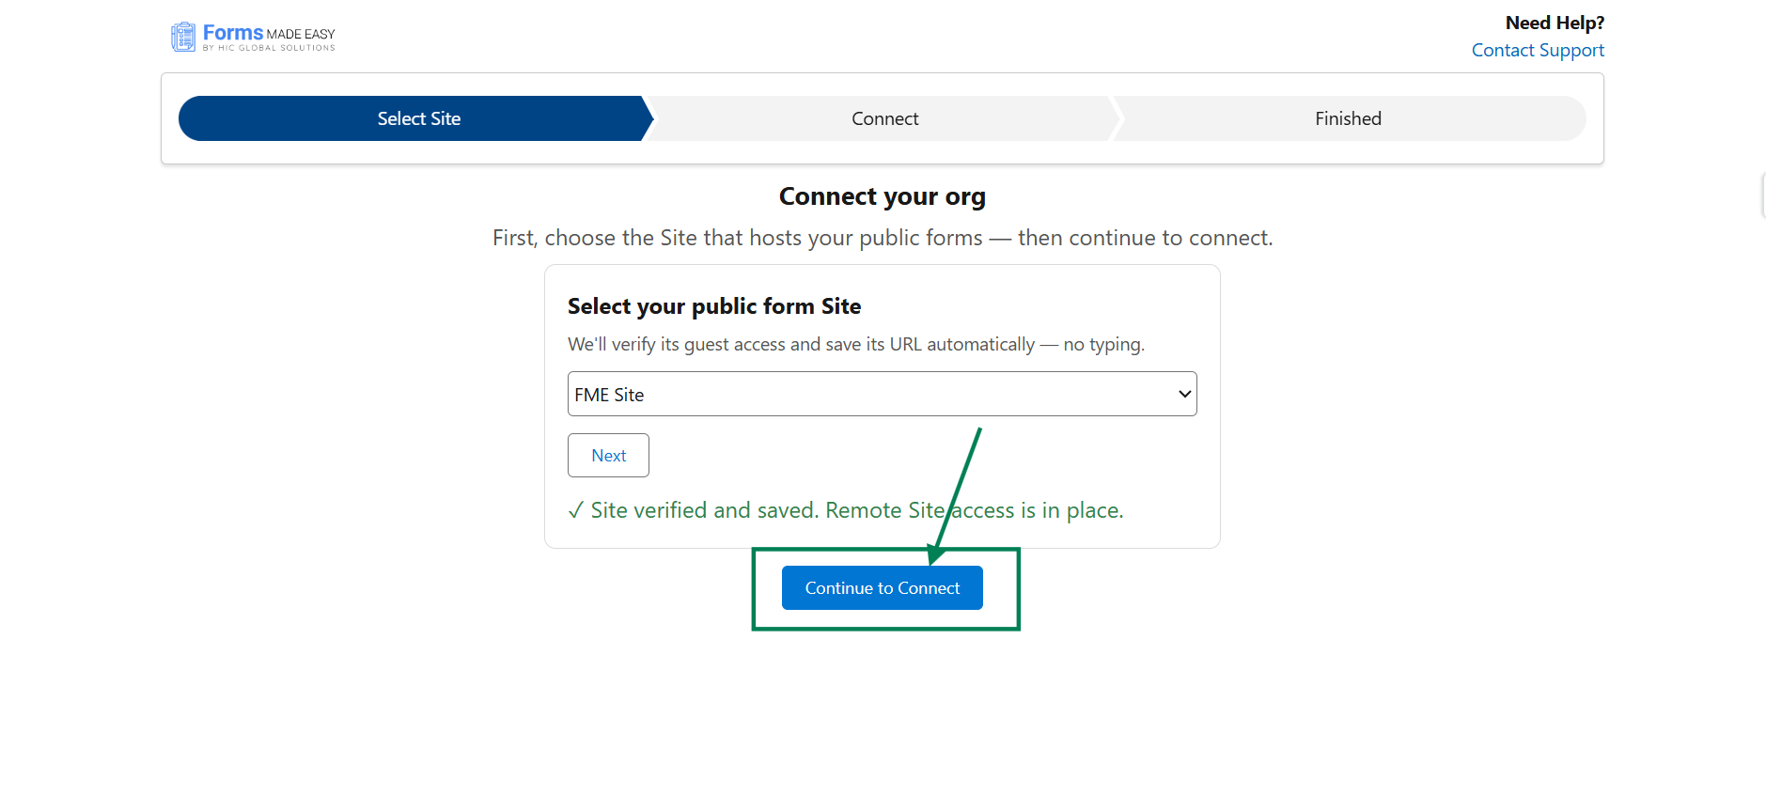Click the Forms Made Easy clipboard logo icon
1766x795 pixels.
click(183, 37)
